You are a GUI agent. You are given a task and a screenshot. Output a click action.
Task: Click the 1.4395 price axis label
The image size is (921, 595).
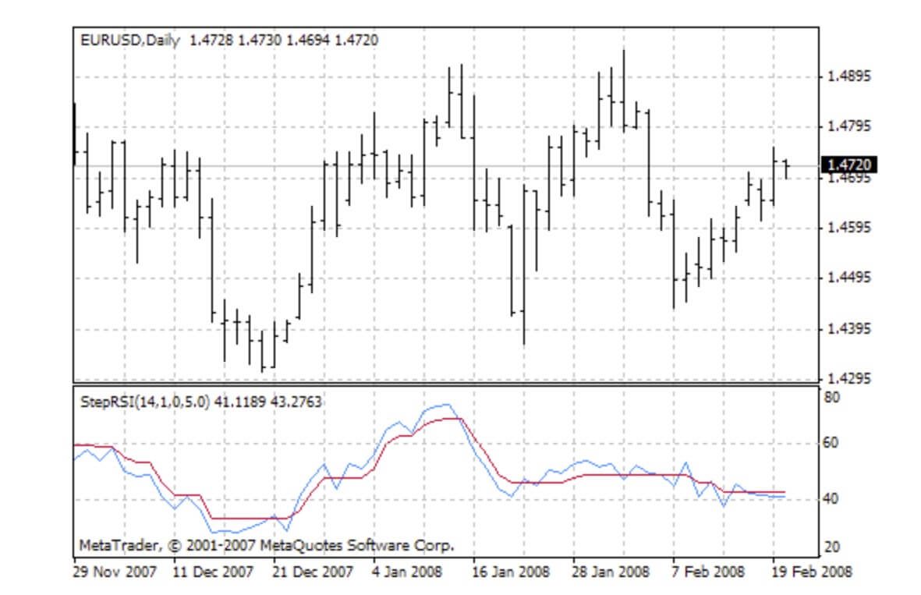point(848,329)
